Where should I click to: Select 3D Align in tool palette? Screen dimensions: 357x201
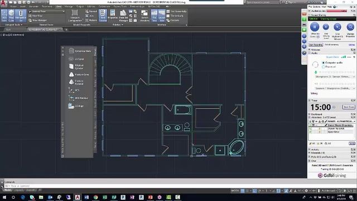pyautogui.click(x=76, y=106)
